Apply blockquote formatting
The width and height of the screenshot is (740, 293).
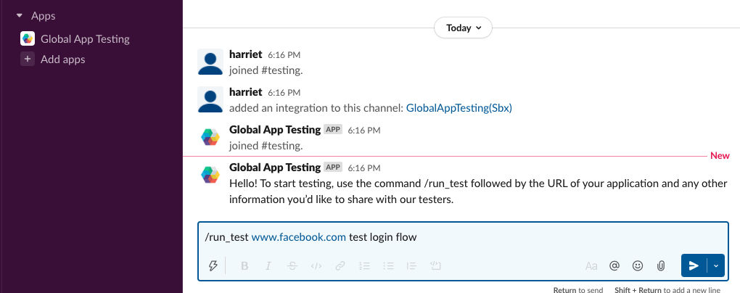412,265
